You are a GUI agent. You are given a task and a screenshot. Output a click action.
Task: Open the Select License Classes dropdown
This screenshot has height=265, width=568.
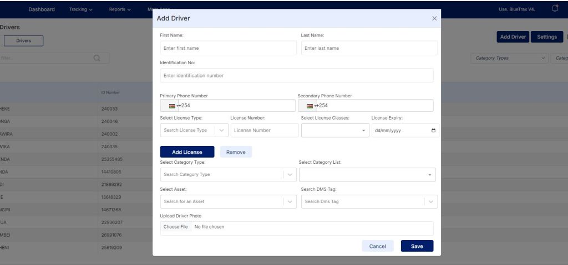tap(364, 131)
